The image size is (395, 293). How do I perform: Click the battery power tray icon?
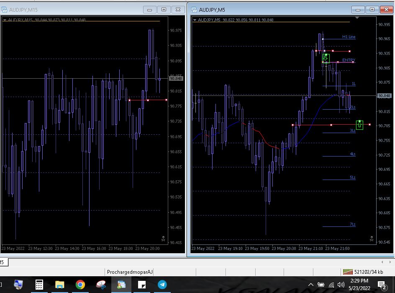coord(321,285)
